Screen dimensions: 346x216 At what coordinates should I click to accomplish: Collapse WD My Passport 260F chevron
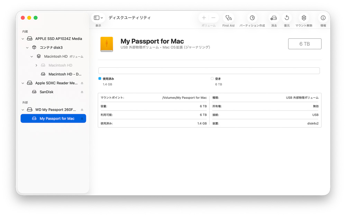[23, 110]
